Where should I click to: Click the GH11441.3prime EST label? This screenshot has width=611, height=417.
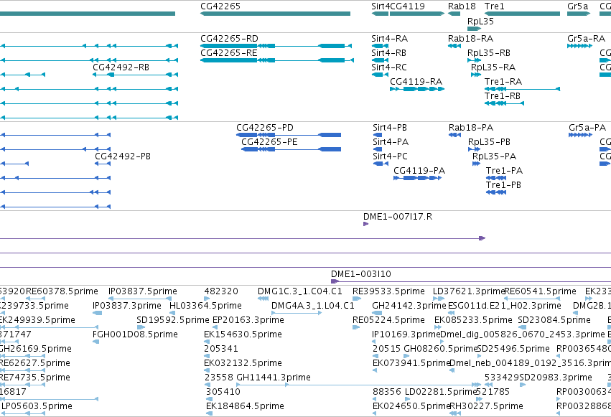coord(274,378)
